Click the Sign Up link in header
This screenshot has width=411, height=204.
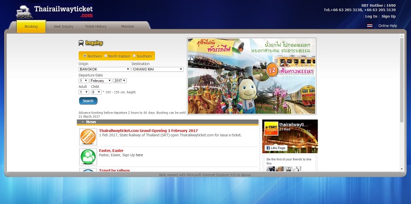coord(388,16)
